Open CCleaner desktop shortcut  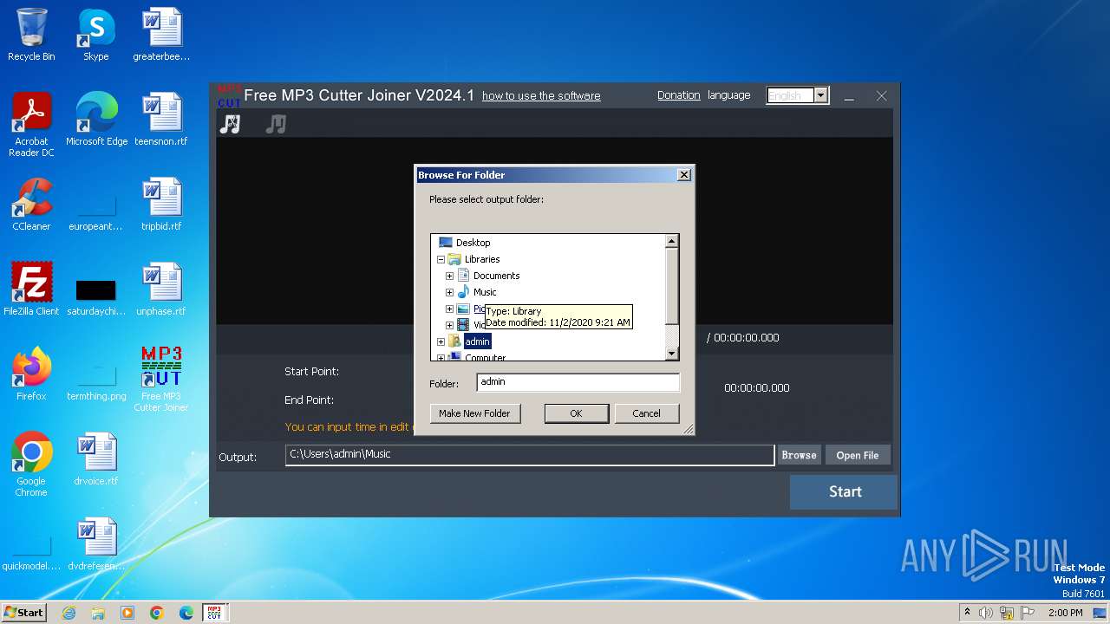31,205
